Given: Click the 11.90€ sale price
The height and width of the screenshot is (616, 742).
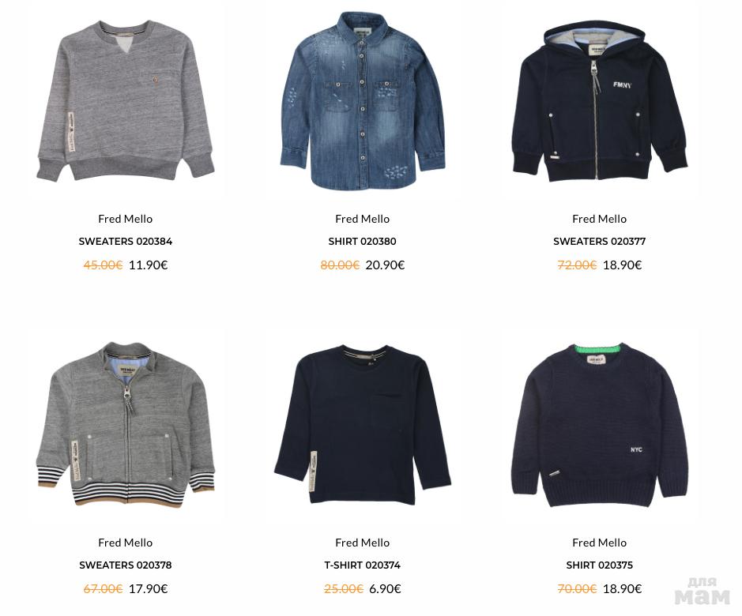Looking at the screenshot, I should pos(148,265).
